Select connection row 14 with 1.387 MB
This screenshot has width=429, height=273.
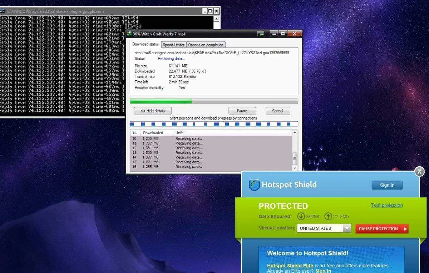pyautogui.click(x=211, y=157)
